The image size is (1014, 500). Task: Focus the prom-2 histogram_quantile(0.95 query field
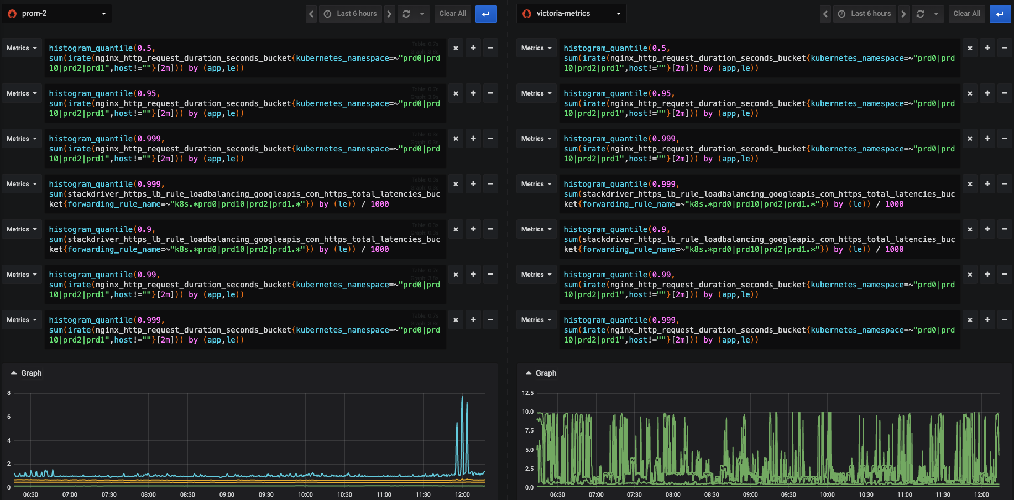[x=245, y=103]
